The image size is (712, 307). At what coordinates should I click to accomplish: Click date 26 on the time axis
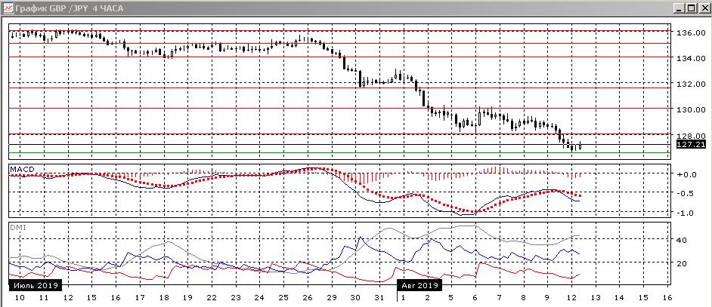click(x=305, y=299)
